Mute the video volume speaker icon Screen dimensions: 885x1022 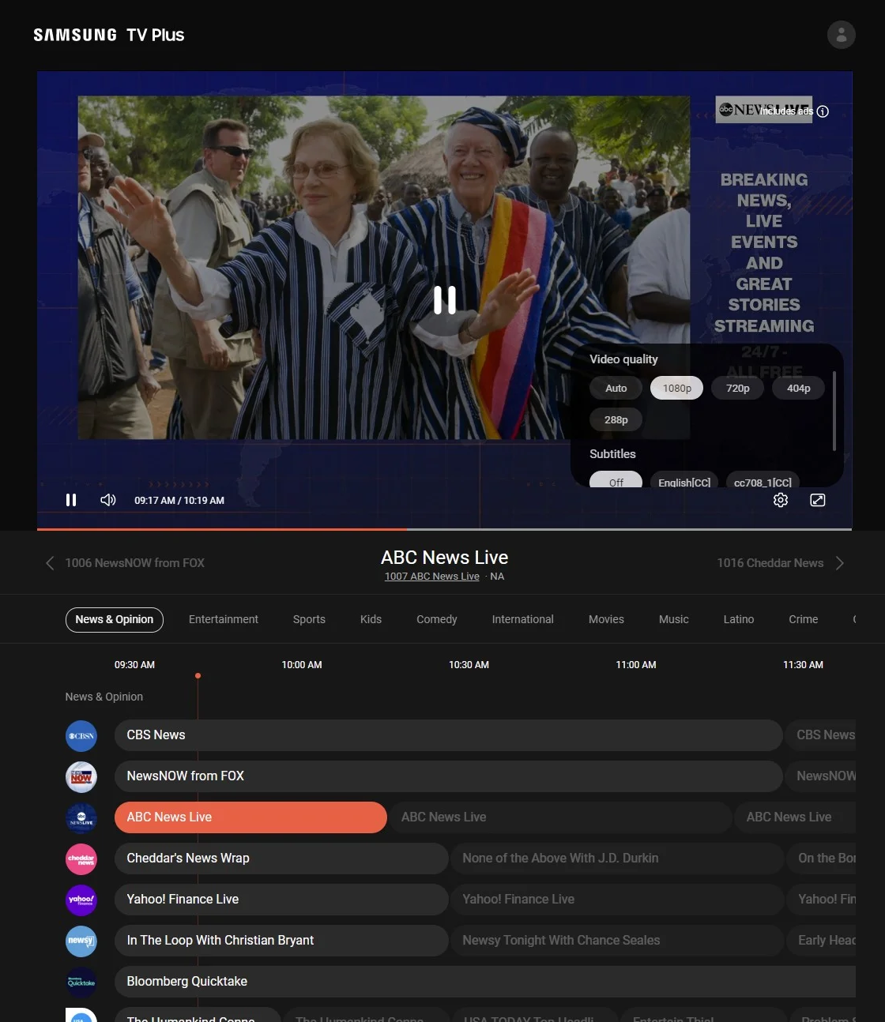coord(108,500)
